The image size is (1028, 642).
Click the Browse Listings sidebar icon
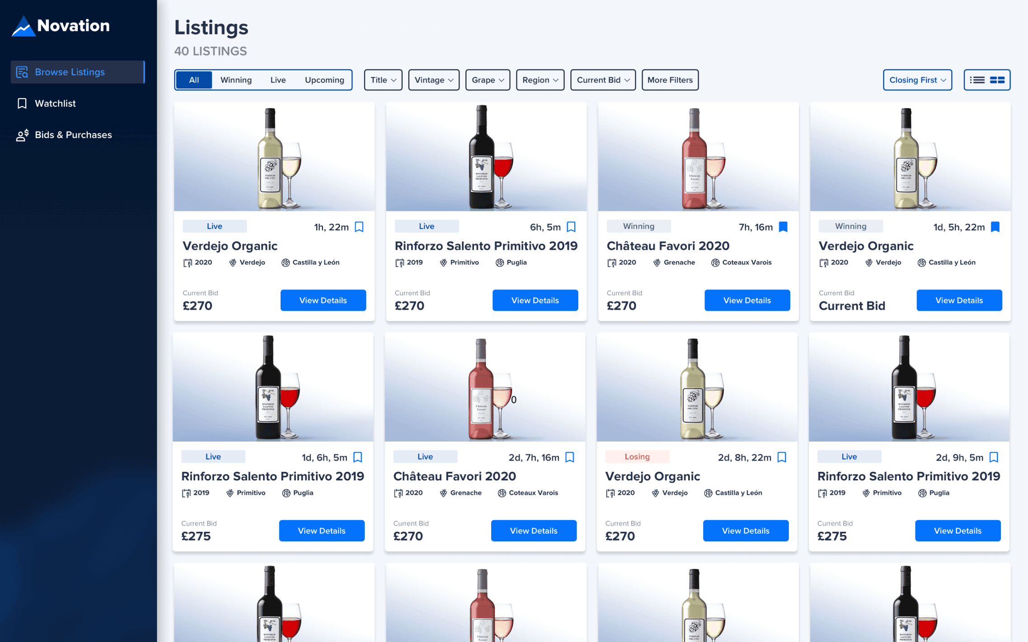click(x=22, y=72)
